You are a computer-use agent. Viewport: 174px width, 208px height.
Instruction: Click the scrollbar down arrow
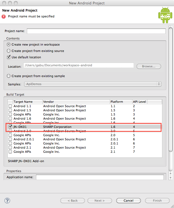click(x=170, y=178)
